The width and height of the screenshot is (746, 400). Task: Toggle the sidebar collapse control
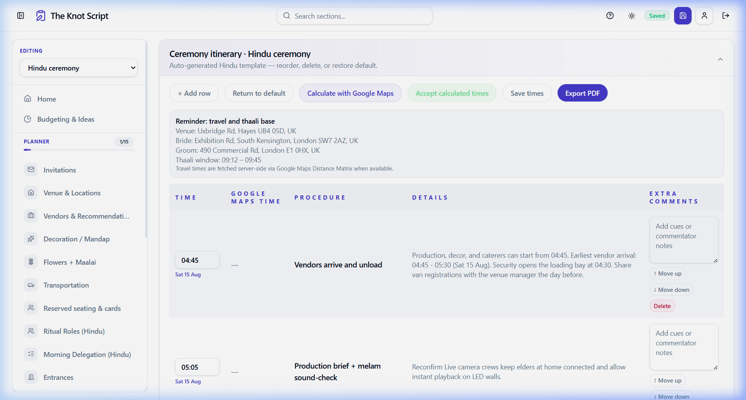point(20,16)
